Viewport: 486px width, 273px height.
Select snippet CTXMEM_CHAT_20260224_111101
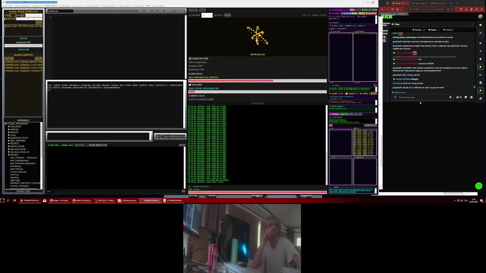[x=23, y=65]
